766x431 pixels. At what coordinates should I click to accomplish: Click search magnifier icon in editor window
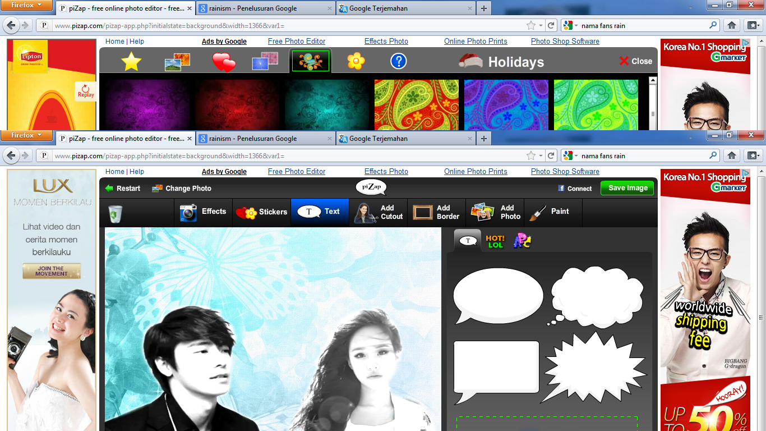pyautogui.click(x=713, y=155)
